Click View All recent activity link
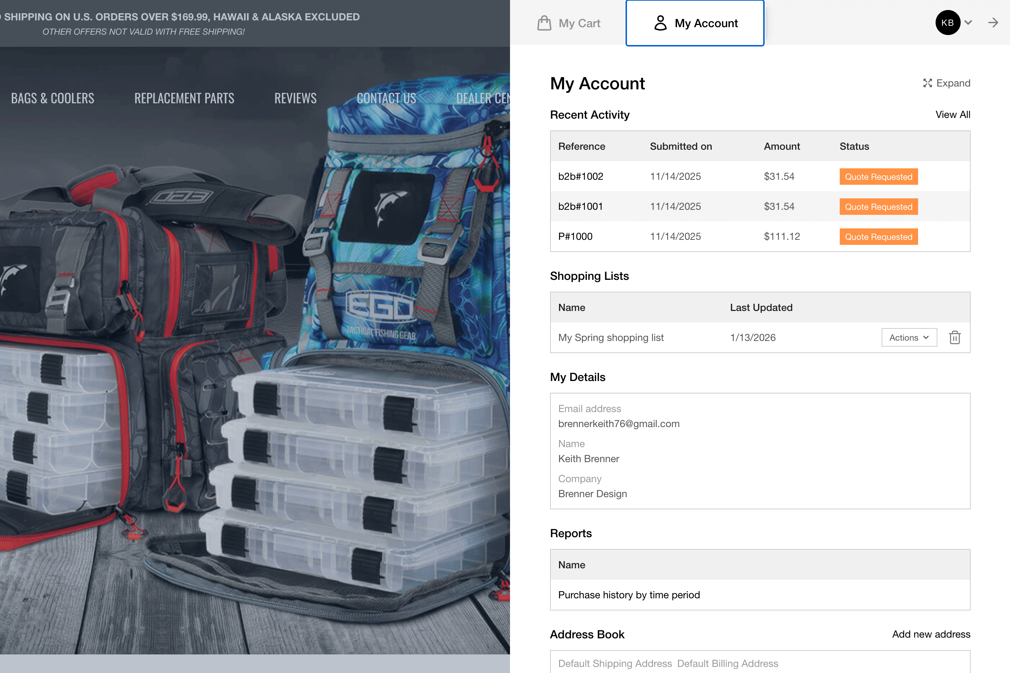The height and width of the screenshot is (673, 1010). 952,115
